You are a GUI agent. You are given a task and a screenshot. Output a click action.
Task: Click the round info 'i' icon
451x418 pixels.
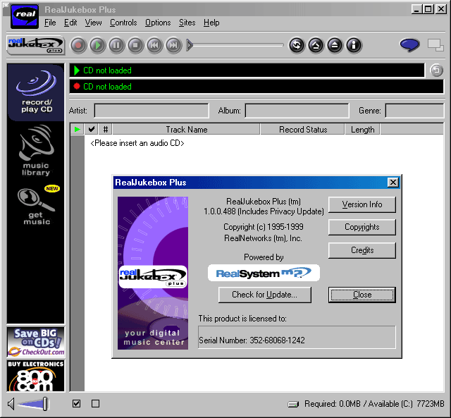354,45
